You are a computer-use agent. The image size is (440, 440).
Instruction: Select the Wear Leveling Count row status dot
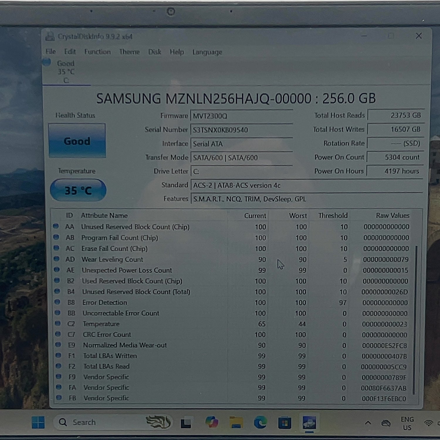point(56,259)
